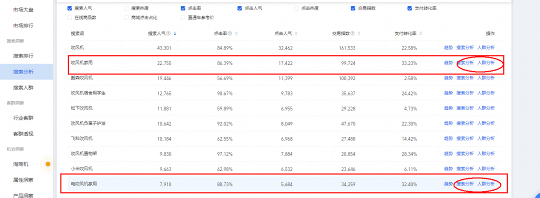Viewport: 540px width, 198px height.
Task: Enable the 搜索热度 checkbox
Action: [126, 8]
